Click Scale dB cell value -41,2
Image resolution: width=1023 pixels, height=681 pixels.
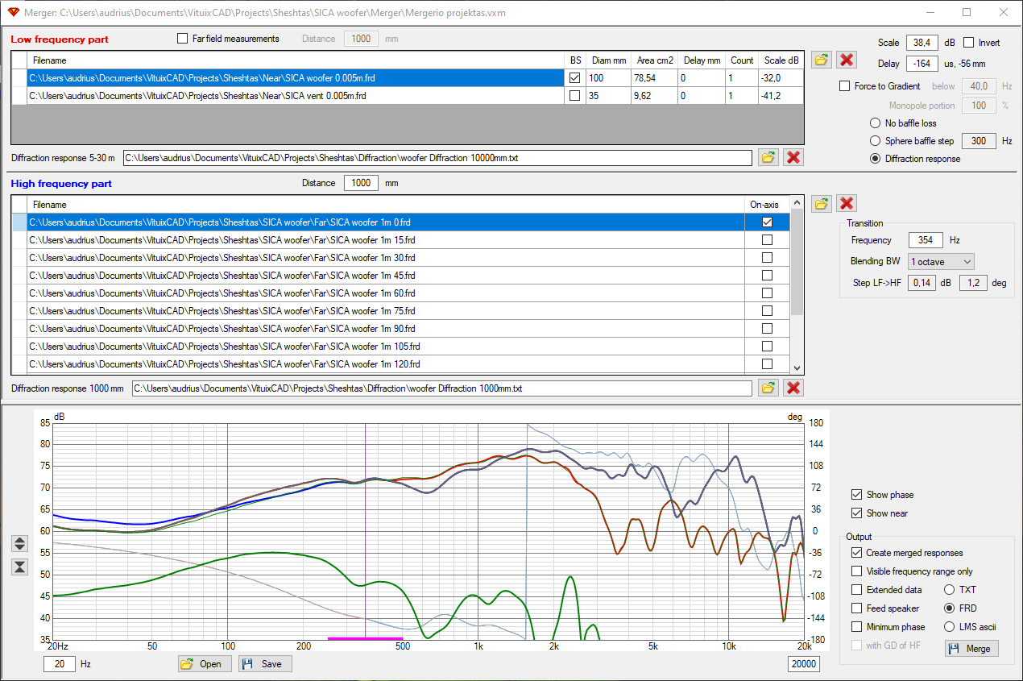[x=781, y=95]
